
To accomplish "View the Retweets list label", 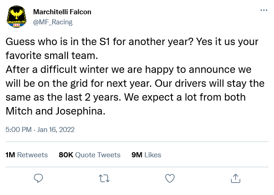I will 32,155.
